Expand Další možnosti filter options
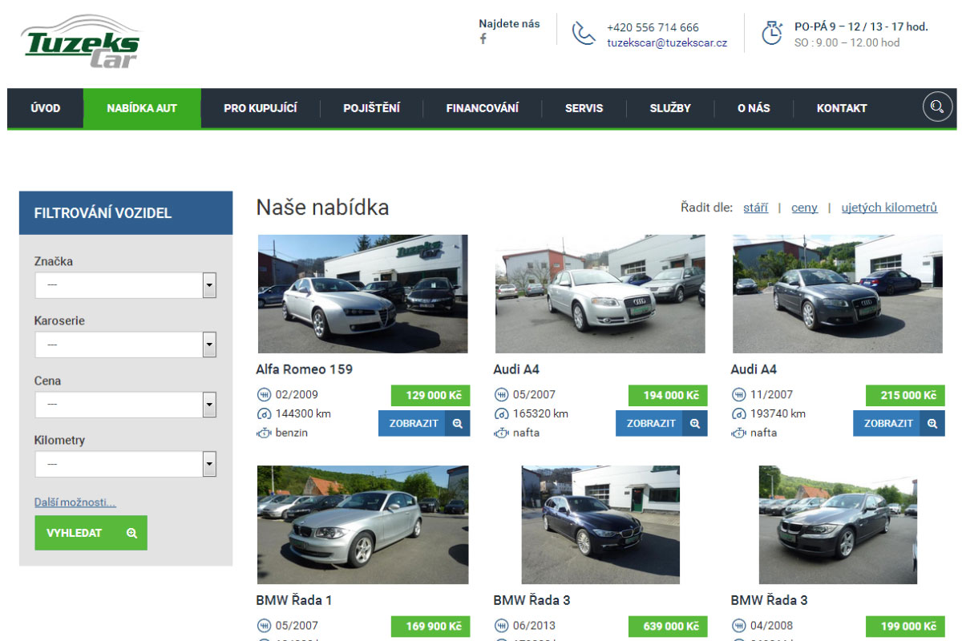This screenshot has width=962, height=641. (x=75, y=502)
